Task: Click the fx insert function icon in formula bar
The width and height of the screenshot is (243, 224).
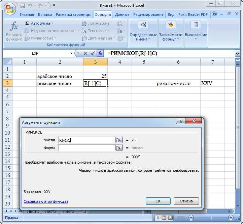Action: 100,53
